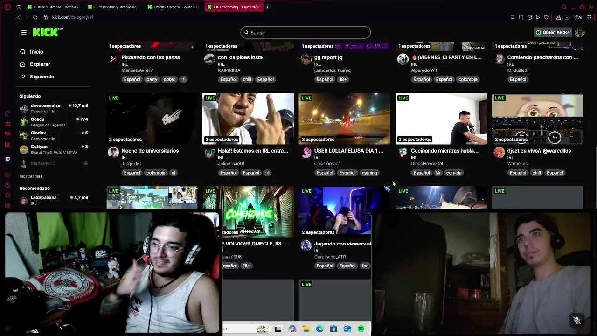Focus the Buscar search field
The height and width of the screenshot is (336, 597).
tap(305, 32)
